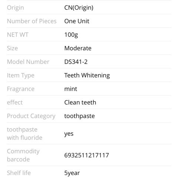Click the mint fragrance value
178x178 pixels.
click(x=71, y=89)
